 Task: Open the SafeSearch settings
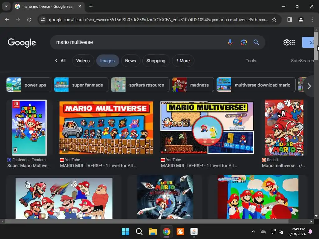pyautogui.click(x=302, y=61)
